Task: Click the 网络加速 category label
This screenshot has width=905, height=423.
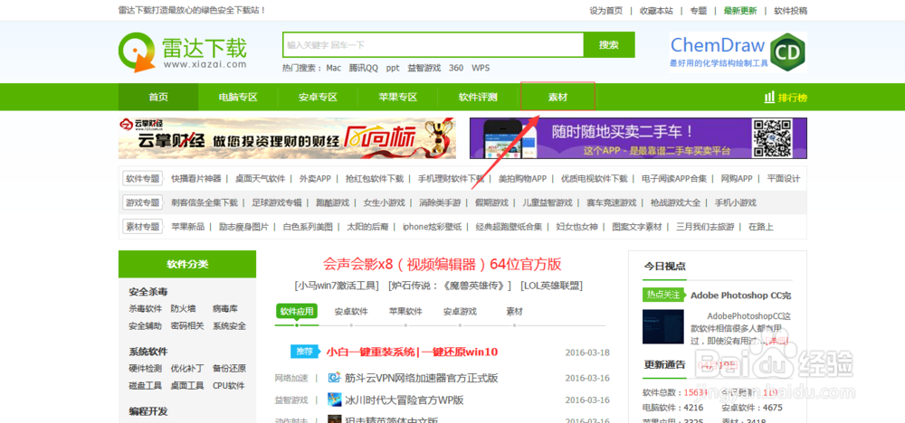Action: pos(291,378)
